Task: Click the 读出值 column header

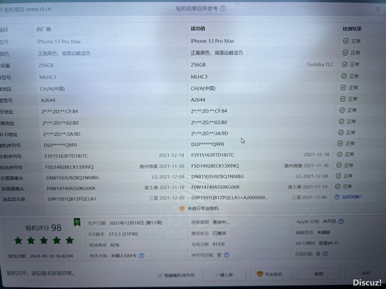Action: point(198,28)
